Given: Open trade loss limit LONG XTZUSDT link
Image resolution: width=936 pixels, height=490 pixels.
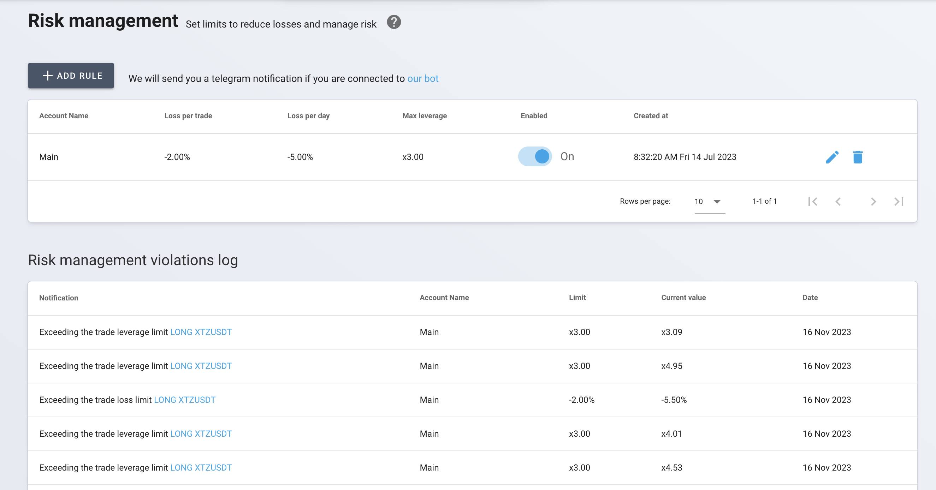Looking at the screenshot, I should click(x=185, y=400).
